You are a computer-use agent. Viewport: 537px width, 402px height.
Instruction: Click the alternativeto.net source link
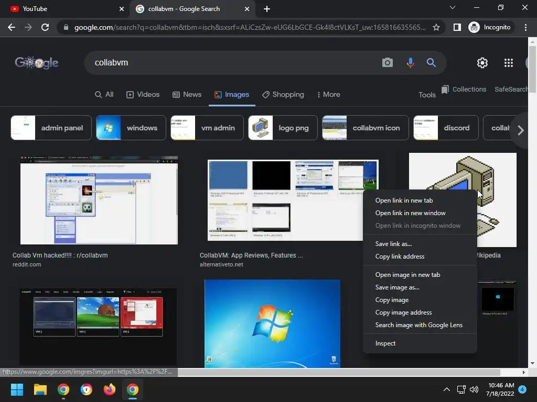222,264
